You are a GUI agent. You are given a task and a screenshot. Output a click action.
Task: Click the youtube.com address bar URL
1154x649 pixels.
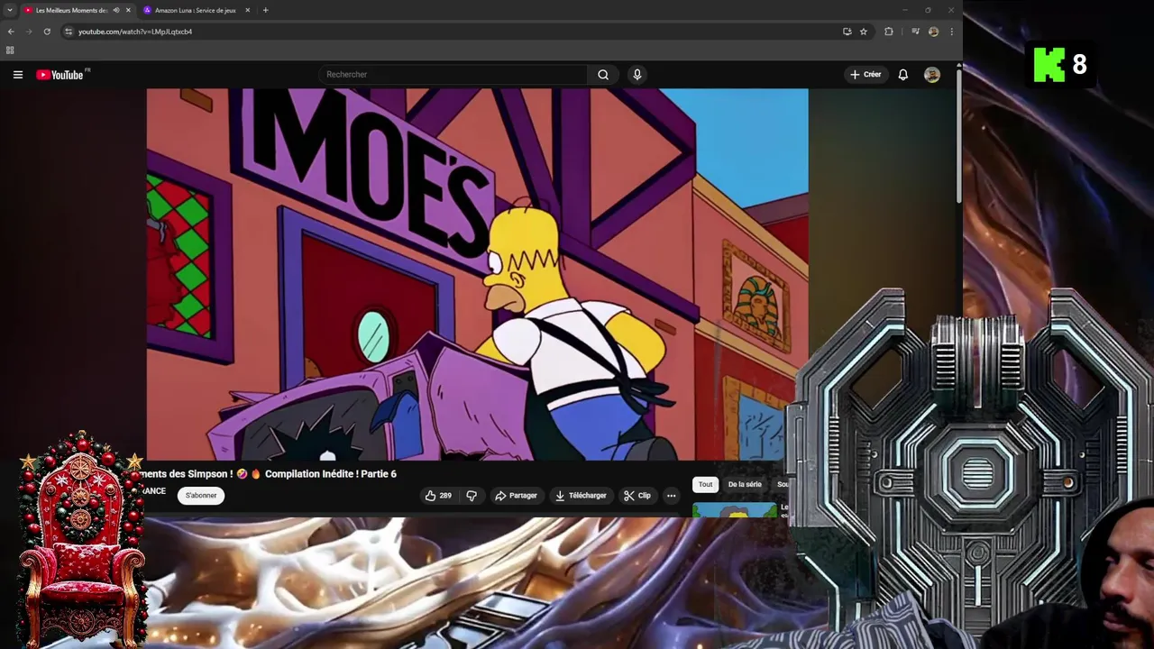pos(135,32)
